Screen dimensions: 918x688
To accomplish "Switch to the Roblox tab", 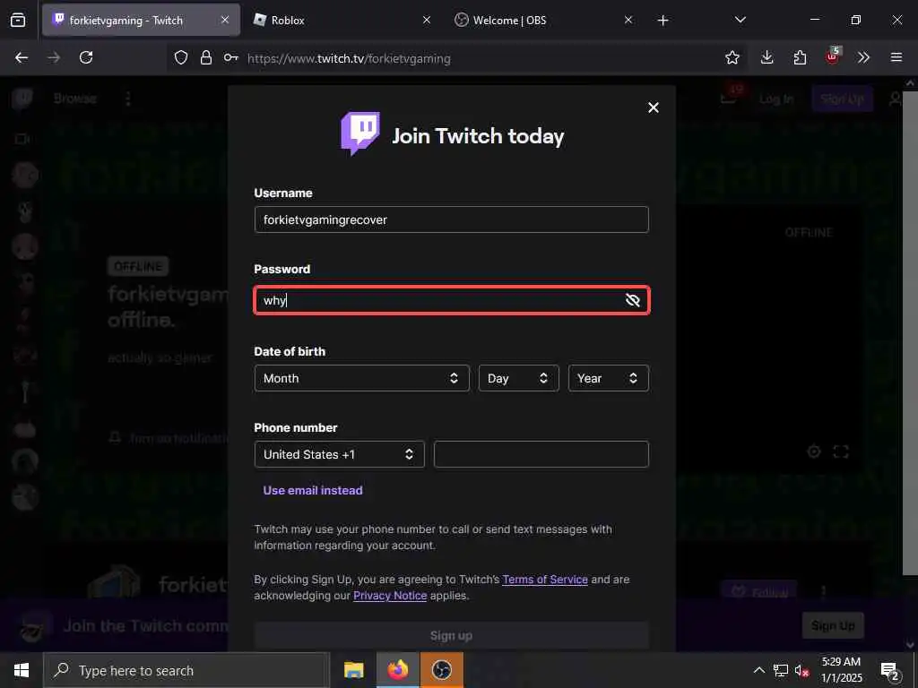I will [341, 21].
